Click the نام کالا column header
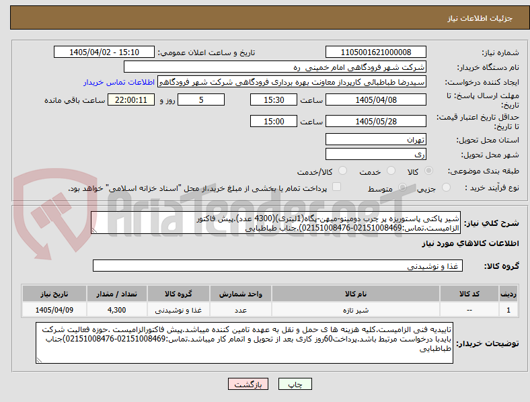The image size is (530, 402). tap(356, 294)
